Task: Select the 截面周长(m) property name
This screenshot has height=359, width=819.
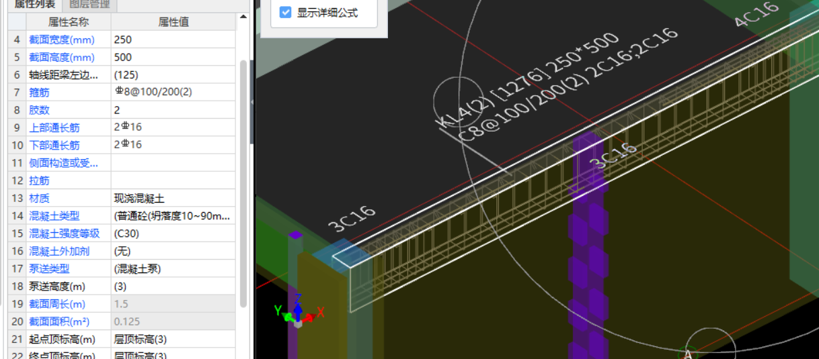Action: pyautogui.click(x=57, y=304)
